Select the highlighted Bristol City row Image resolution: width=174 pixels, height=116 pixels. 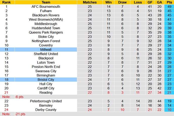pos(46,80)
